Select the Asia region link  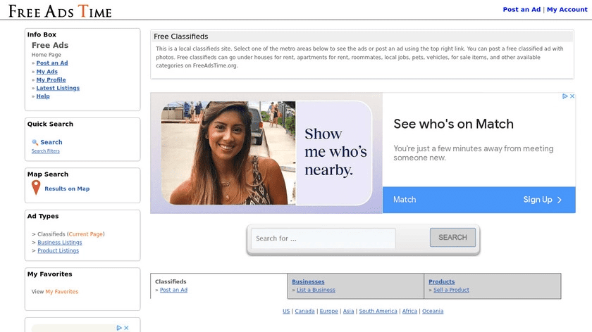(348, 311)
